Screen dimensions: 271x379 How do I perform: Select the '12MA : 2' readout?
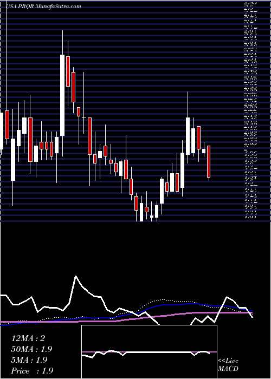click(28, 338)
